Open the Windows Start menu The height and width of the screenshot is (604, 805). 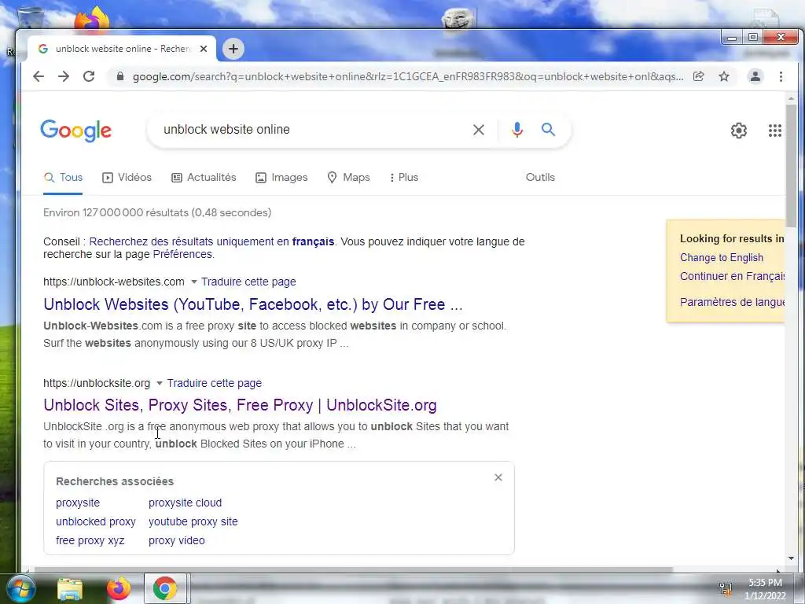pos(20,588)
